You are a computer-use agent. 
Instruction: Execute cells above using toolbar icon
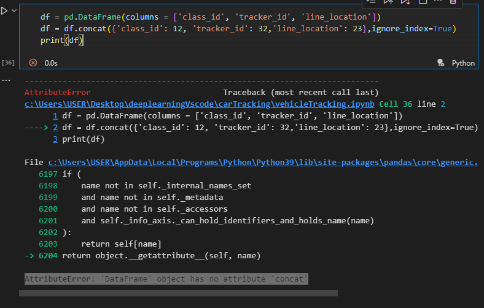click(x=388, y=2)
